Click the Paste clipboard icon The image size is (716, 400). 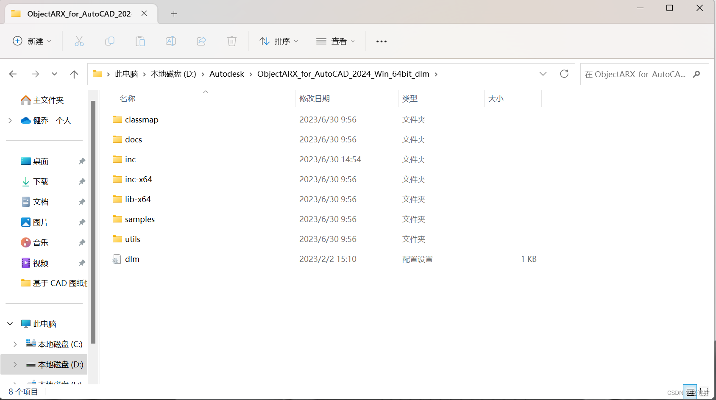[140, 41]
